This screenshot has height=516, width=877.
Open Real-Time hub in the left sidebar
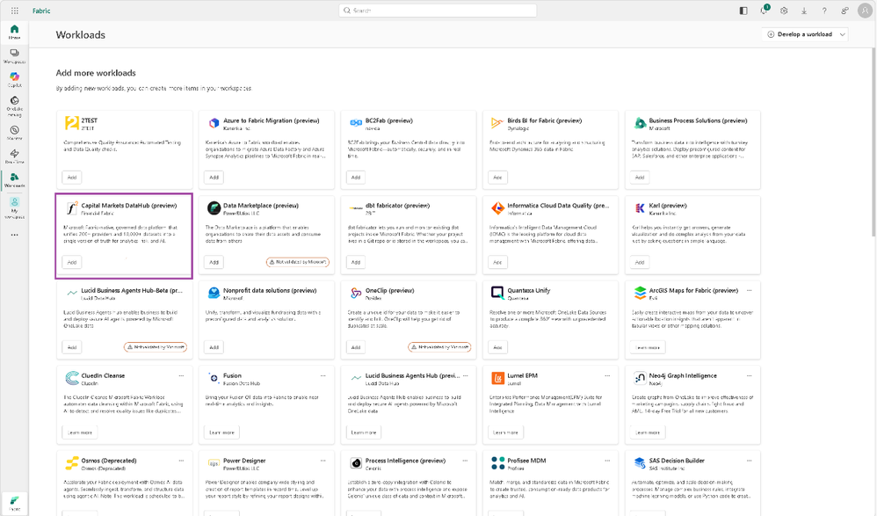[x=15, y=156]
